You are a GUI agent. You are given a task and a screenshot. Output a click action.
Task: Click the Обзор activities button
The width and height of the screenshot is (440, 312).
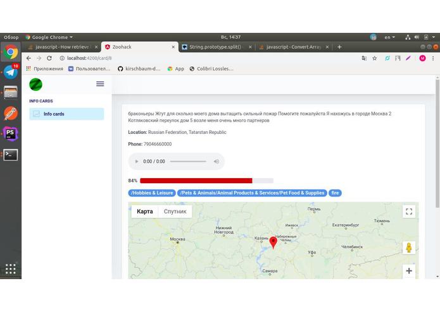[11, 37]
